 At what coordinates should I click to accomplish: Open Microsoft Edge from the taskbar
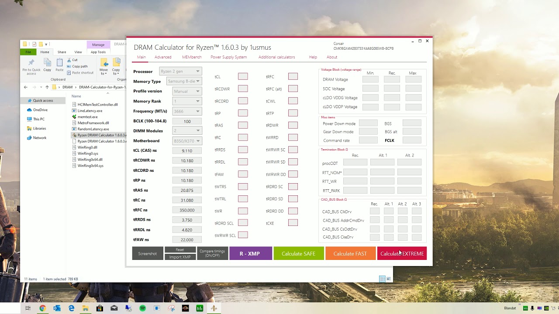tap(71, 308)
